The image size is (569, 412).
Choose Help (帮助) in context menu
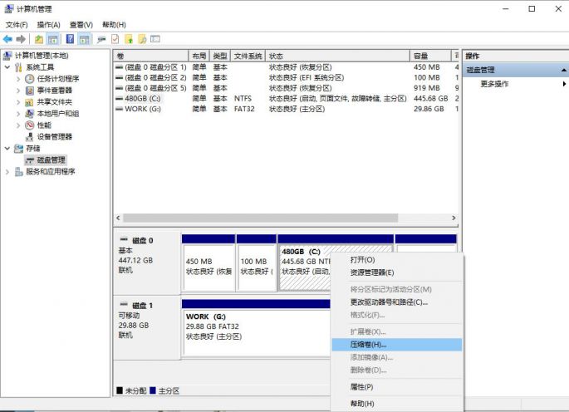pos(397,404)
